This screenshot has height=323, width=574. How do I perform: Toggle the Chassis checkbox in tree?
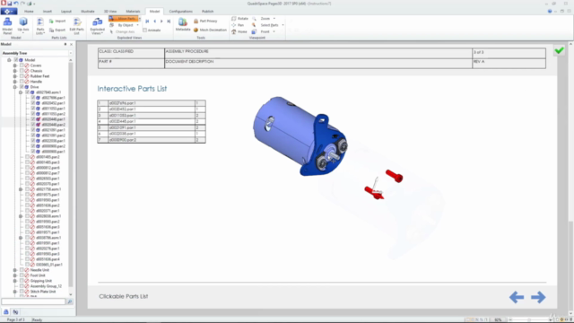[22, 71]
